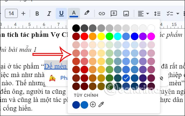Select the white color swatch
The width and height of the screenshot is (185, 116).
coord(151,28)
